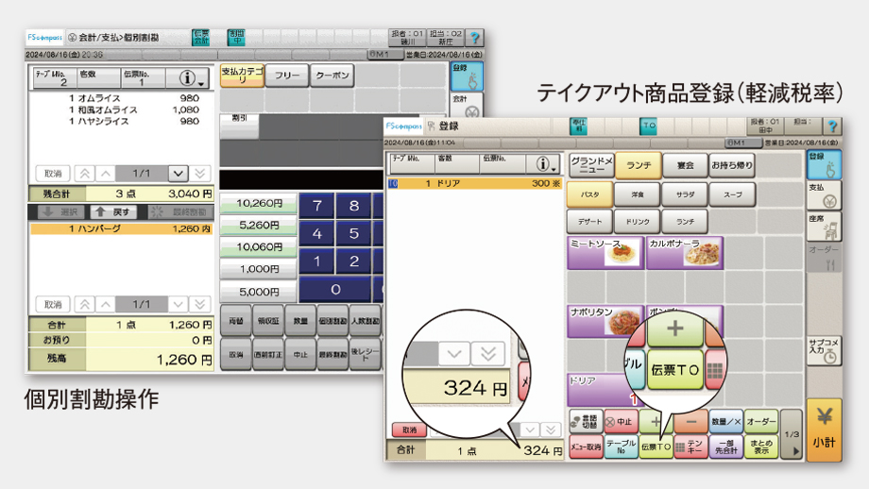Select the 支払 side icon in 登録 window
Screen dimensions: 869x489
tap(824, 195)
